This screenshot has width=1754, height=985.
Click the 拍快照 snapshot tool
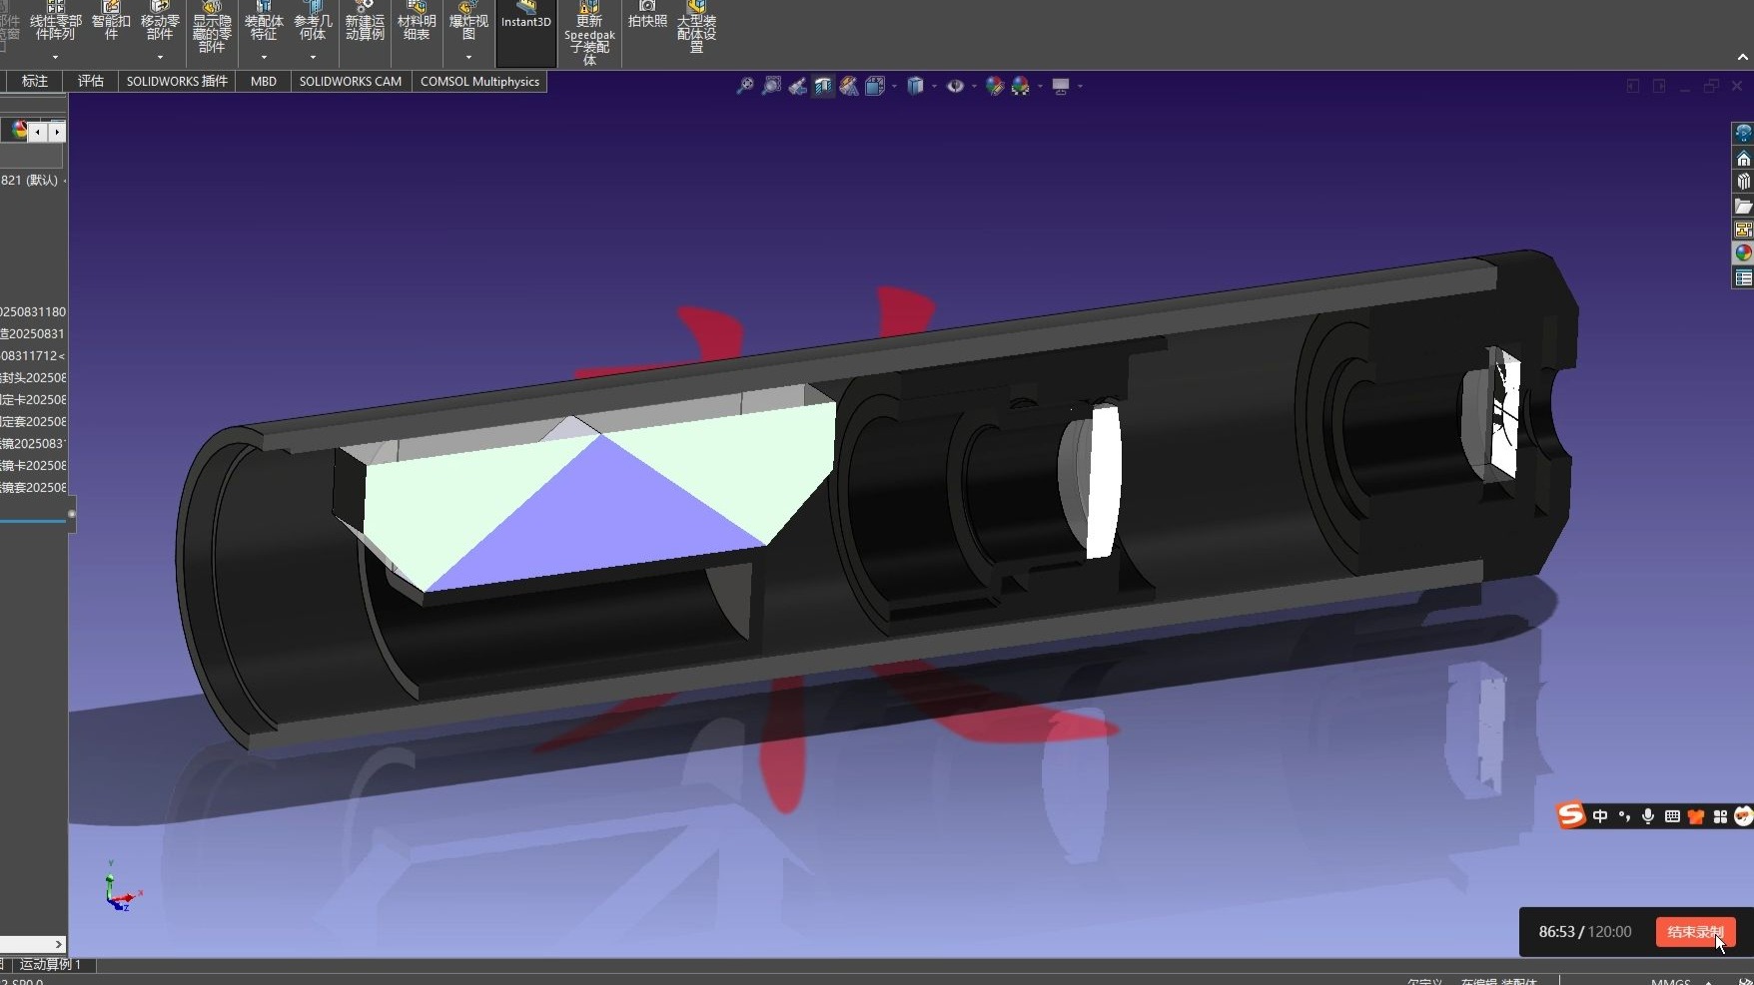645,20
